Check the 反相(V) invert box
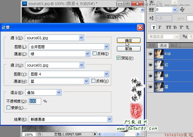The image size is (193, 137). (x=93, y=81)
